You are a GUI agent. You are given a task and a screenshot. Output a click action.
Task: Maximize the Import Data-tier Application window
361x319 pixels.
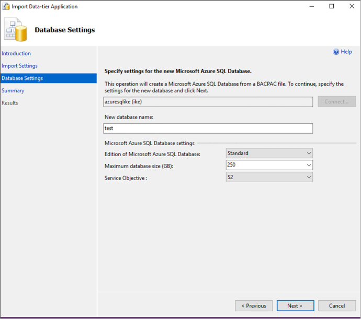click(332, 6)
